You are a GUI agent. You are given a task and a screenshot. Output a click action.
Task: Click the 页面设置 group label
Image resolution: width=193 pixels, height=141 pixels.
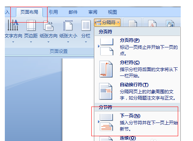click(x=59, y=51)
